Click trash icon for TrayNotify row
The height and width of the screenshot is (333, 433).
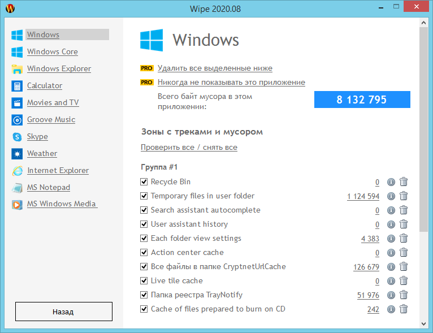[x=404, y=295]
